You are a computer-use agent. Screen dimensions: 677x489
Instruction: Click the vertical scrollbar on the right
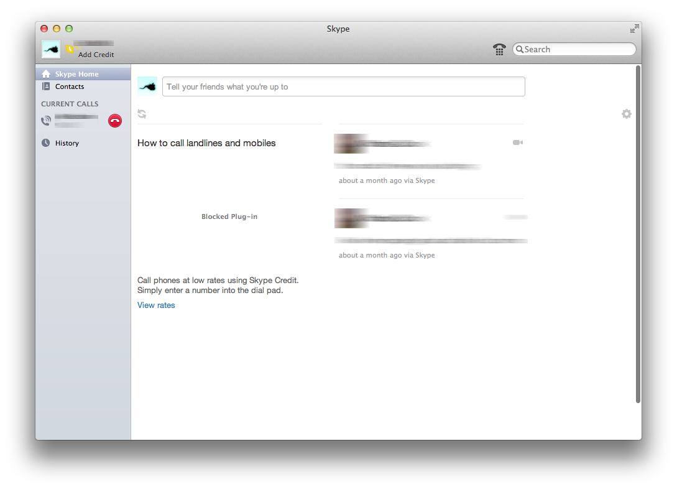[638, 234]
